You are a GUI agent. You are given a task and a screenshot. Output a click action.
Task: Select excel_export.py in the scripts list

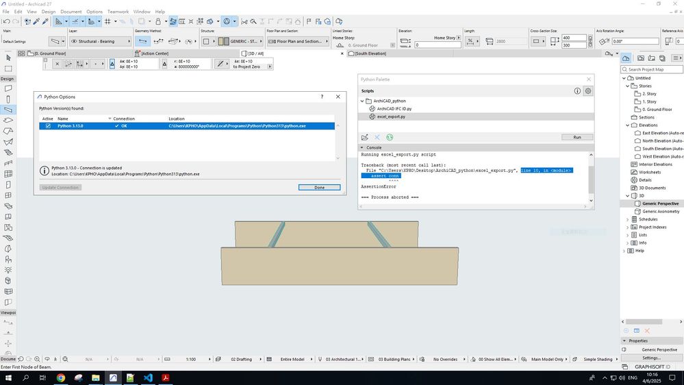(x=391, y=116)
